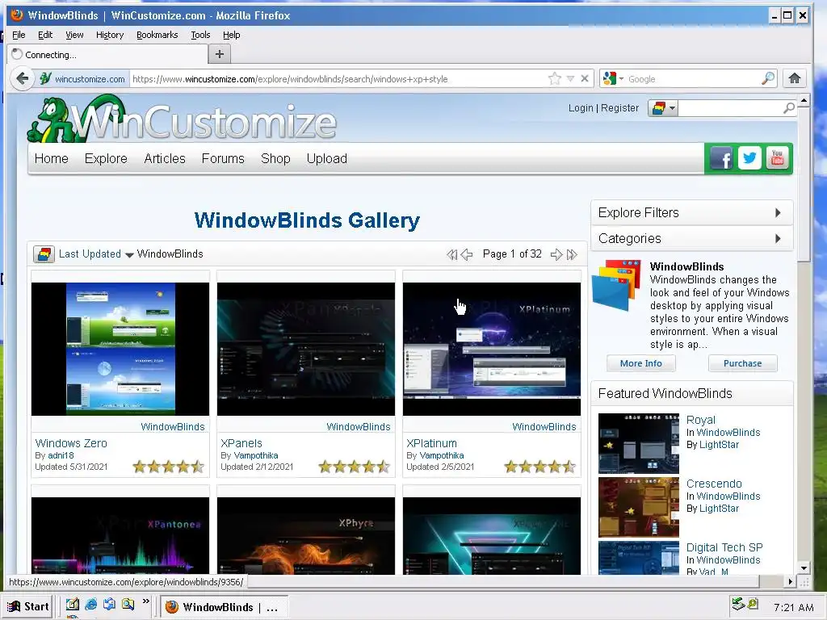827x620 pixels.
Task: Go to the Home nav link
Action: coord(51,159)
